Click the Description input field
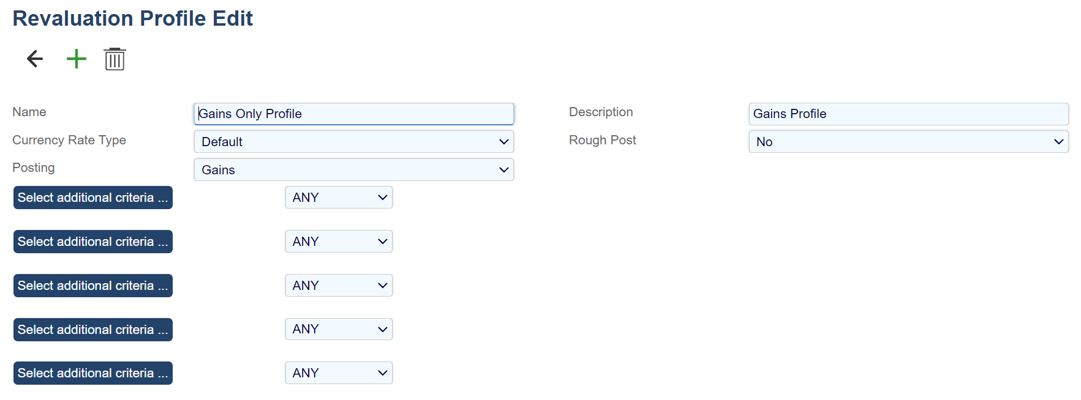This screenshot has width=1081, height=400. click(x=908, y=114)
